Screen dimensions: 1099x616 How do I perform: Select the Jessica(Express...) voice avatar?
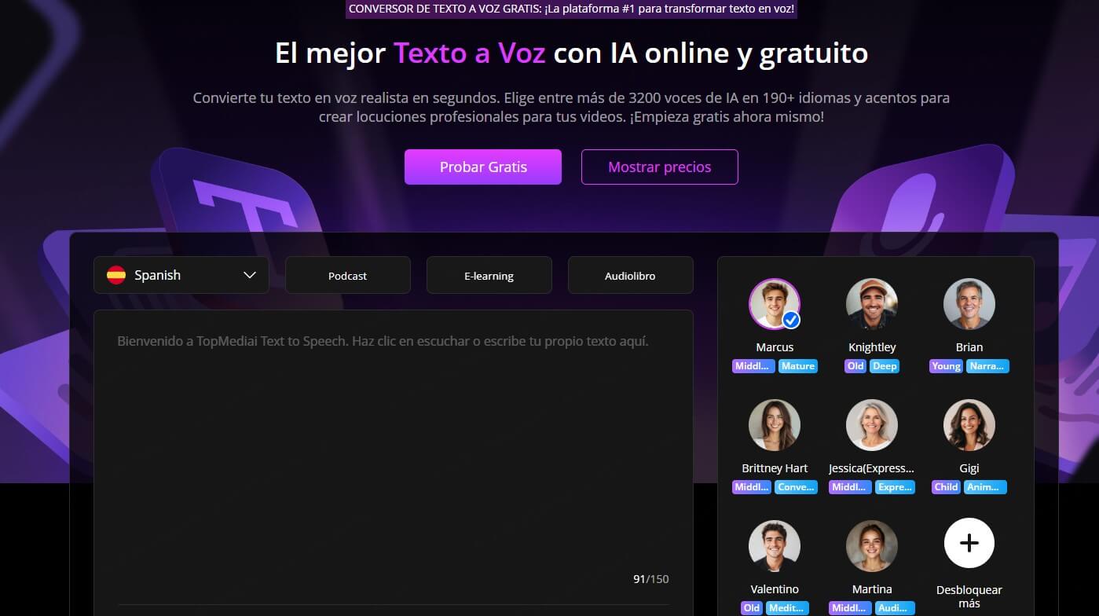pos(872,425)
